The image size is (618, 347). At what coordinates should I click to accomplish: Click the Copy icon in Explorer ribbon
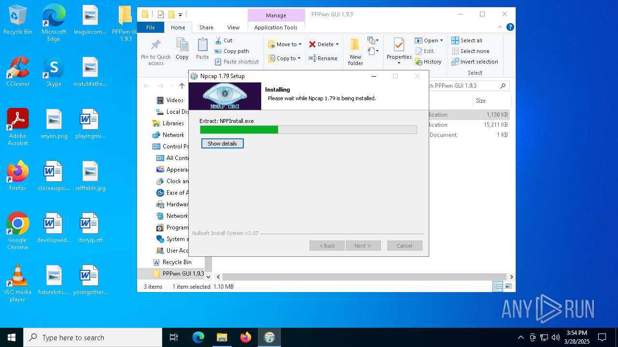[182, 49]
